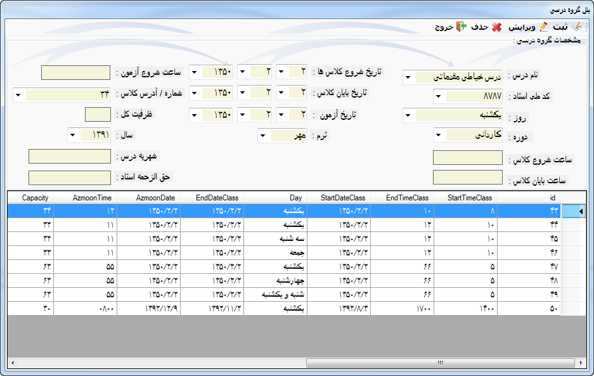Sort by the StartDateClass column header
The width and height of the screenshot is (594, 376).
pyautogui.click(x=339, y=197)
